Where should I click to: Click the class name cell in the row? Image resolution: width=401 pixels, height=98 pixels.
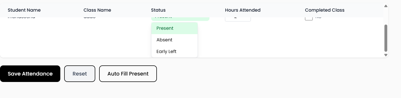[x=90, y=18]
